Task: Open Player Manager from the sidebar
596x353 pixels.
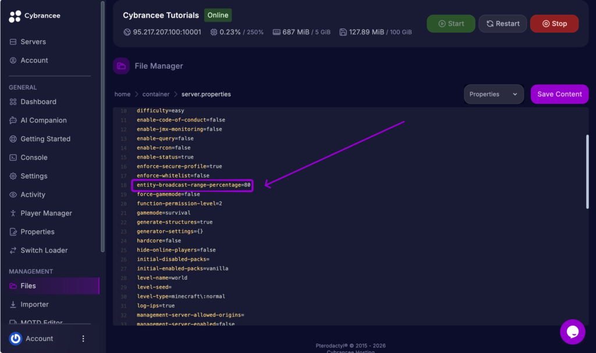Action: pos(46,213)
